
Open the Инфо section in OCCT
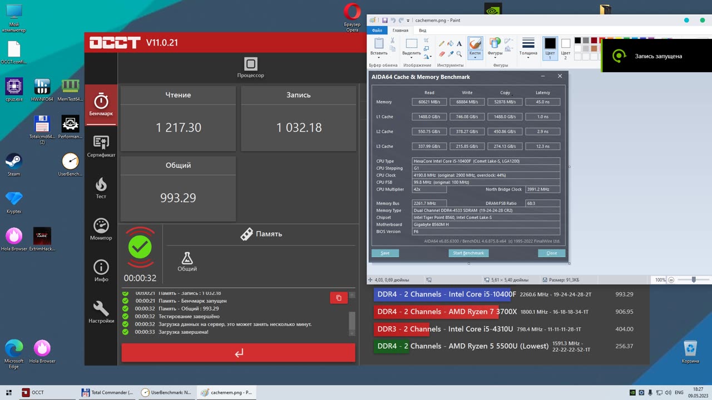click(x=101, y=271)
